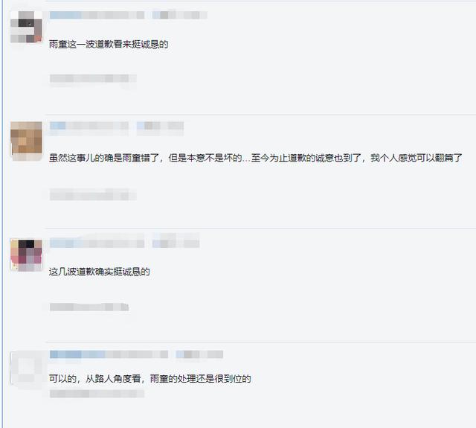
Task: Click blurred badge after username of 虽然这事儿 comment
Action: click(160, 126)
